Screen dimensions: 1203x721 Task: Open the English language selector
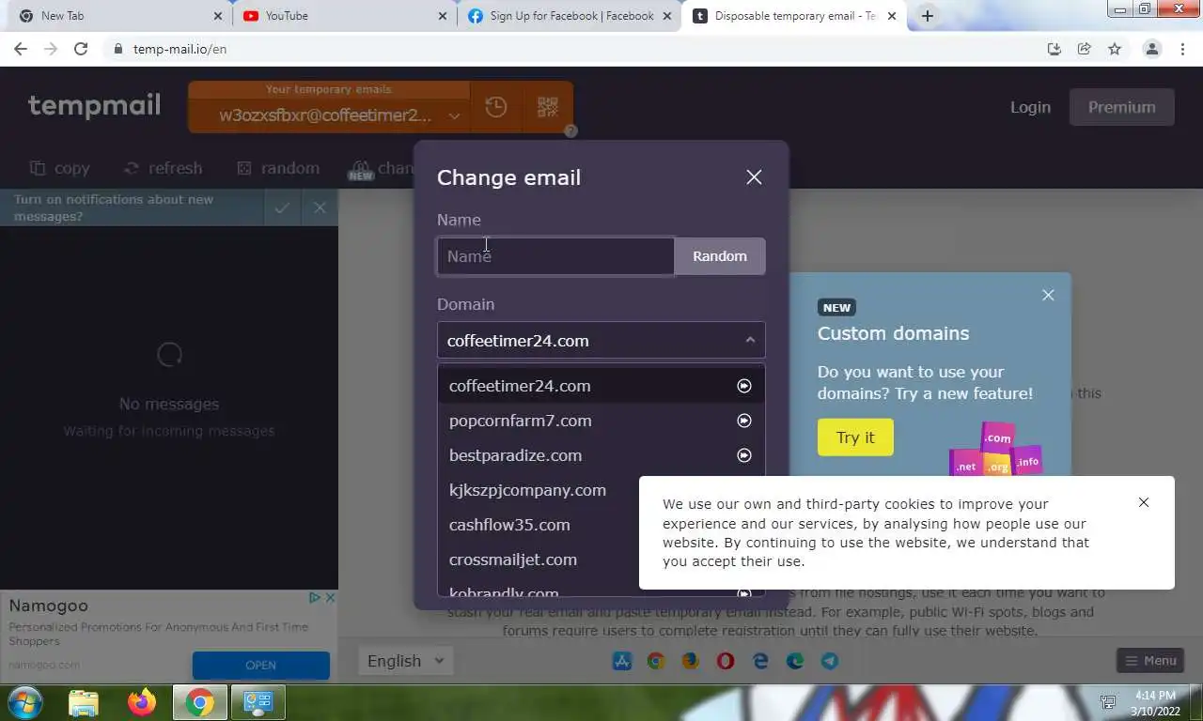[405, 661]
